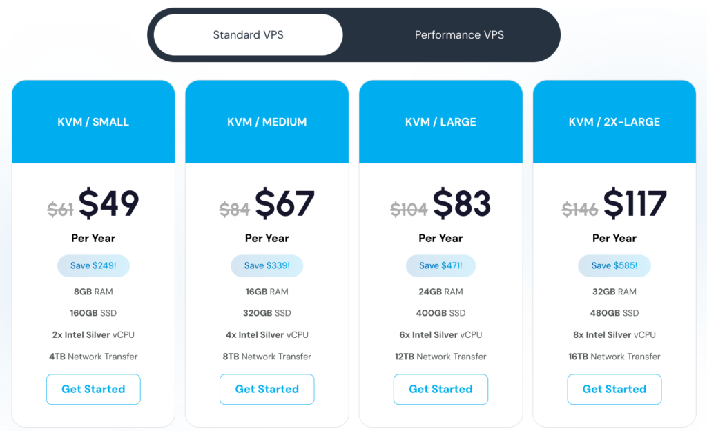The image size is (707, 431).
Task: Click the Save $471! badge
Action: tap(440, 265)
